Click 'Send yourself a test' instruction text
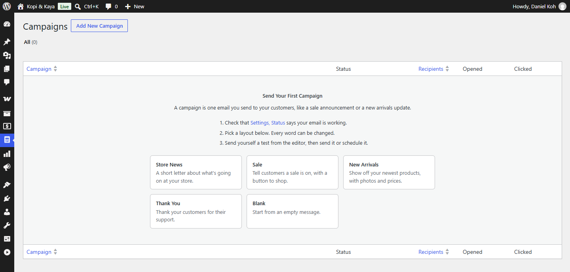 (x=296, y=143)
